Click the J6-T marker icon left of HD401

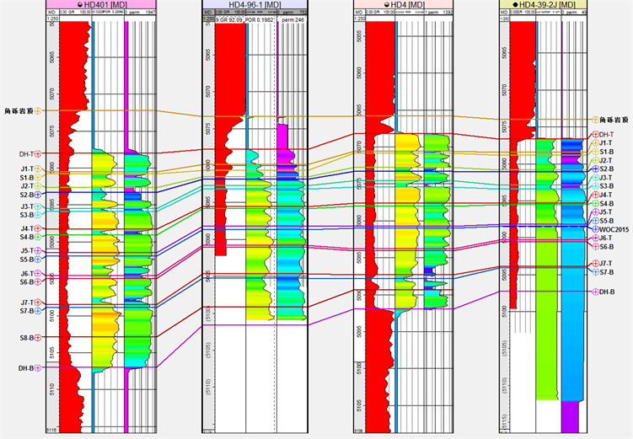(x=38, y=274)
